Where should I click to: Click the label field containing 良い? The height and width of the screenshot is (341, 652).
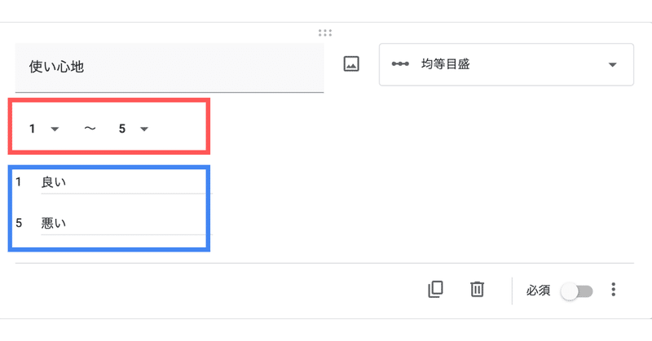click(x=126, y=183)
